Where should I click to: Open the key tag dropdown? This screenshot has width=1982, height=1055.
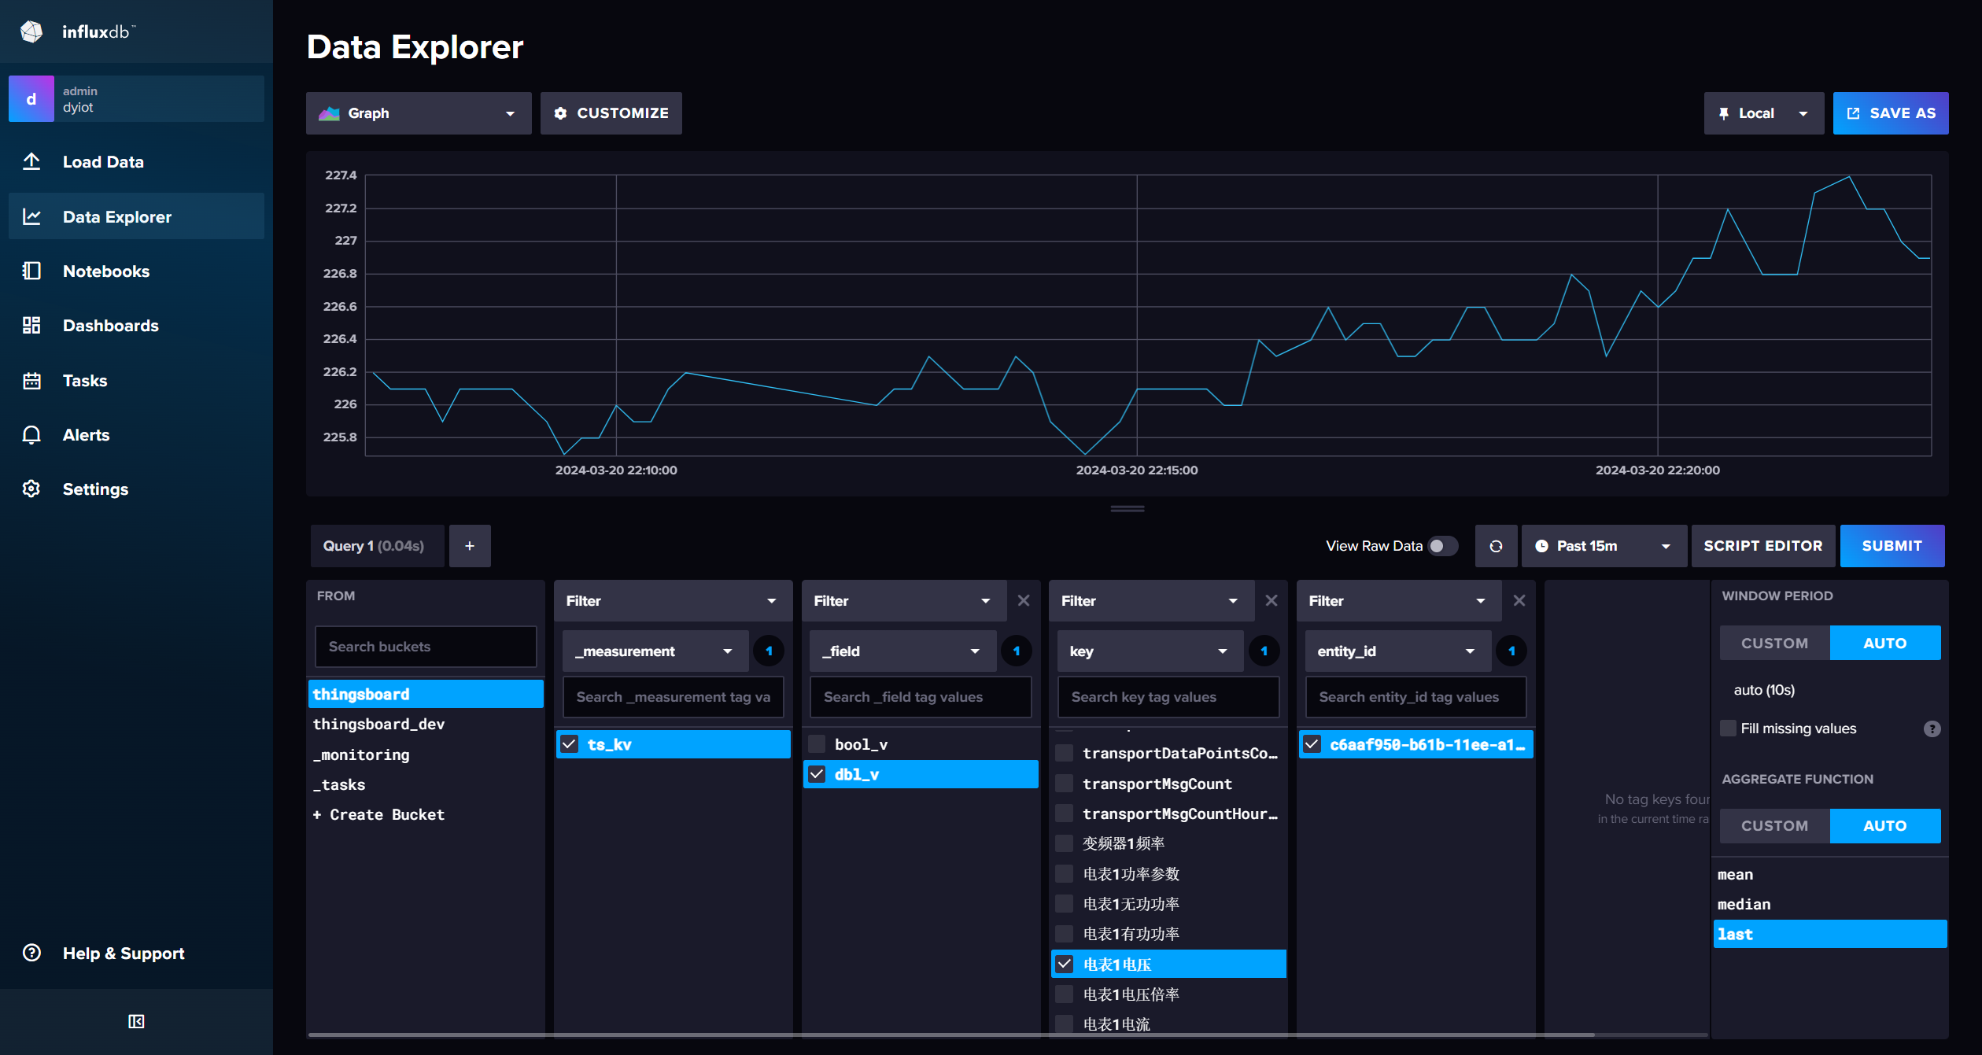[1150, 651]
